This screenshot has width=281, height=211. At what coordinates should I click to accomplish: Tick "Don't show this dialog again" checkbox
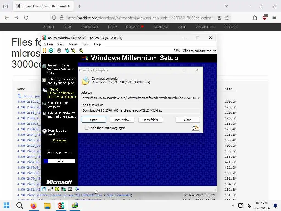click(x=86, y=128)
